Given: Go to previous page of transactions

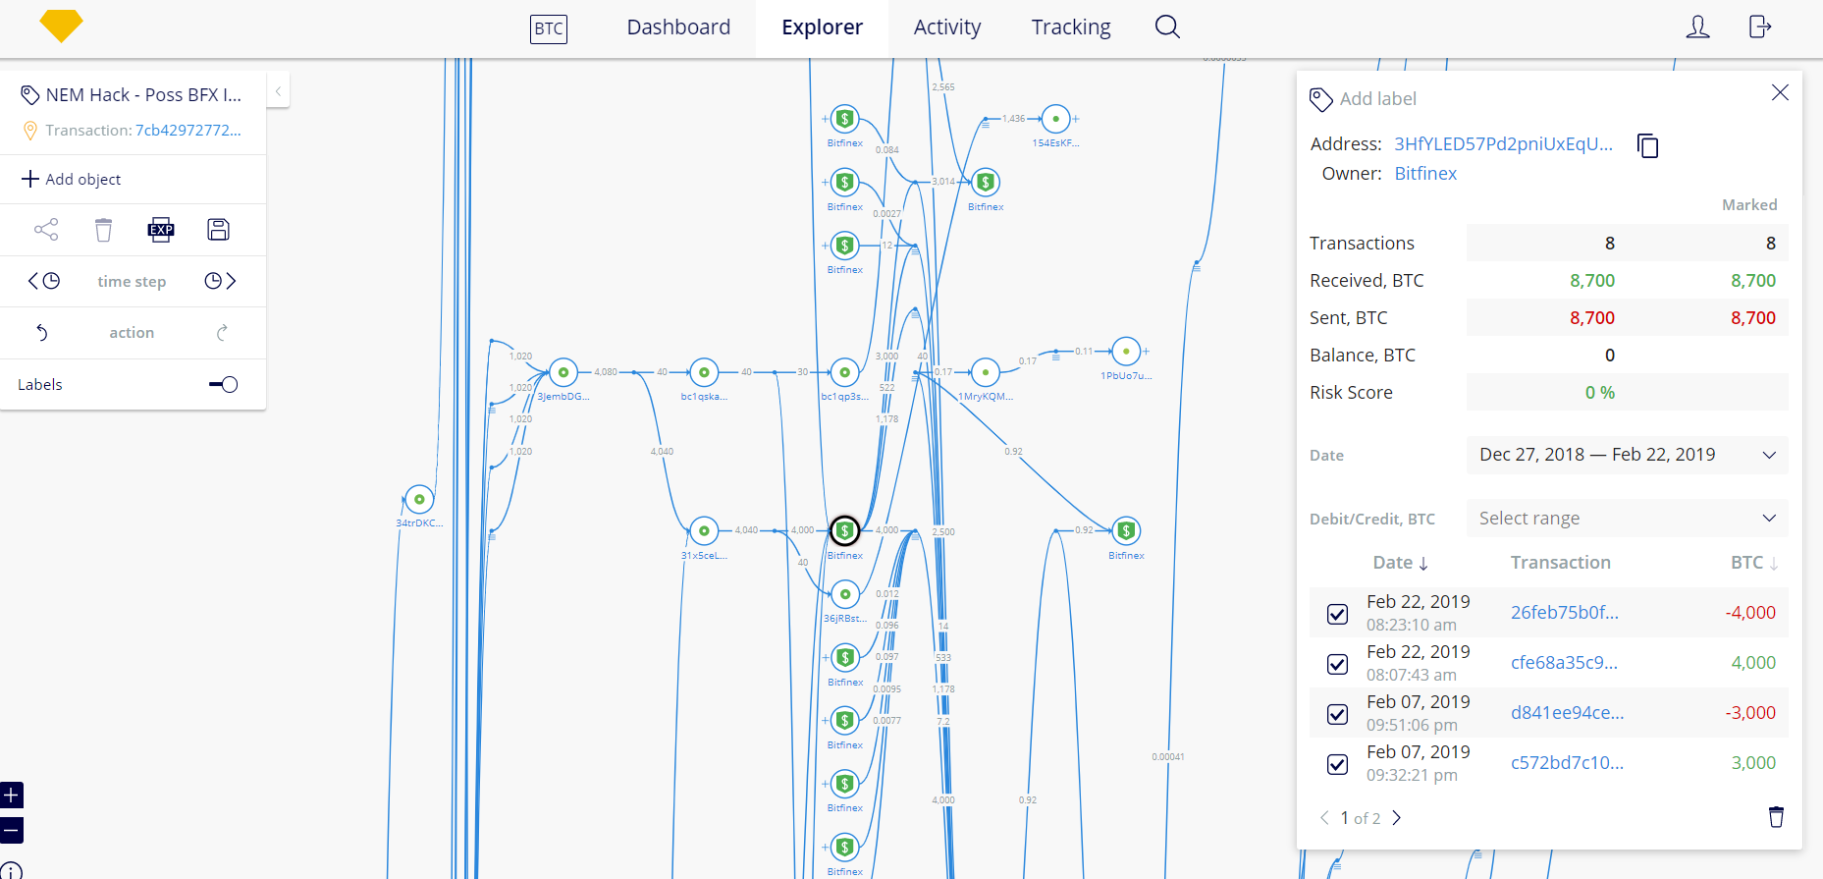Looking at the screenshot, I should pos(1324,818).
